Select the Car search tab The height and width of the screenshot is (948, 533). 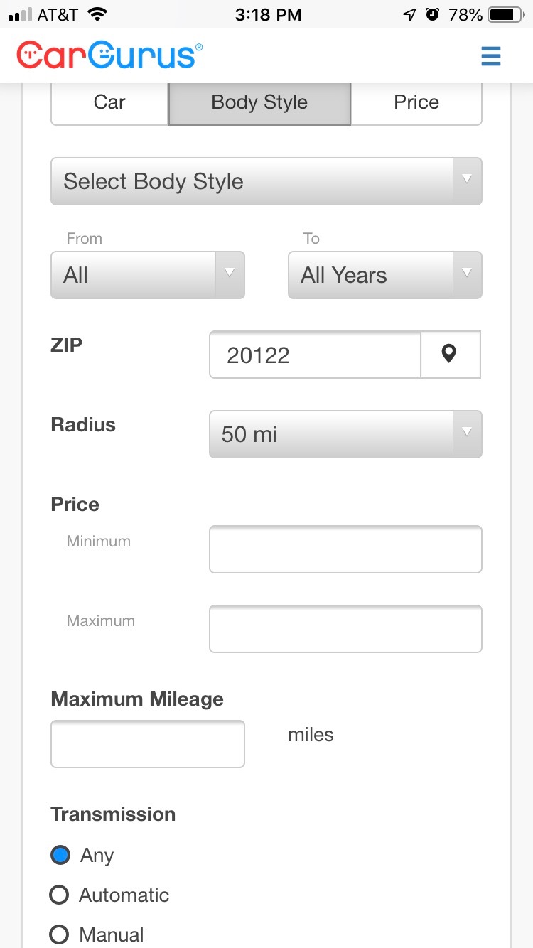(109, 102)
